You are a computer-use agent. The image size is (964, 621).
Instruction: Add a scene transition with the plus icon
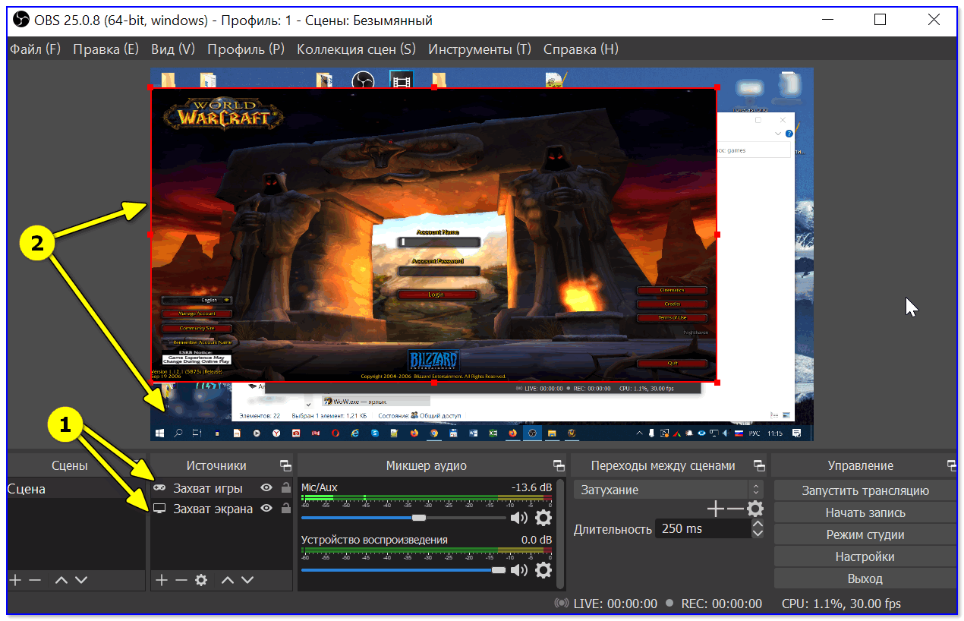pos(716,509)
